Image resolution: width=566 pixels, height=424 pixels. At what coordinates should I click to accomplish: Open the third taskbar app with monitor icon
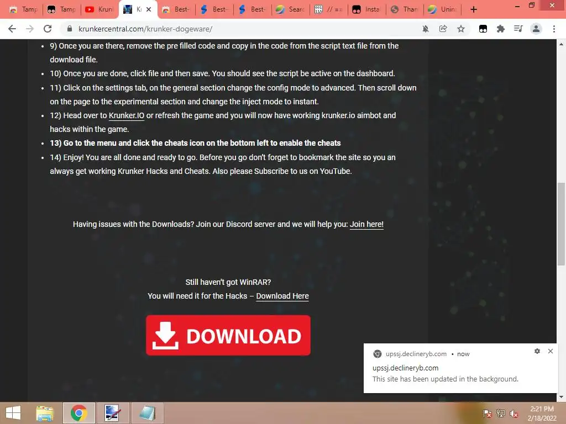pyautogui.click(x=113, y=413)
